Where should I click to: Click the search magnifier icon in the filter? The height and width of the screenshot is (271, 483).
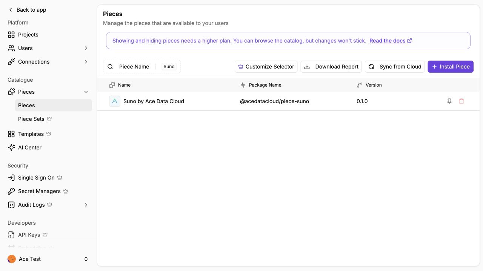click(110, 67)
